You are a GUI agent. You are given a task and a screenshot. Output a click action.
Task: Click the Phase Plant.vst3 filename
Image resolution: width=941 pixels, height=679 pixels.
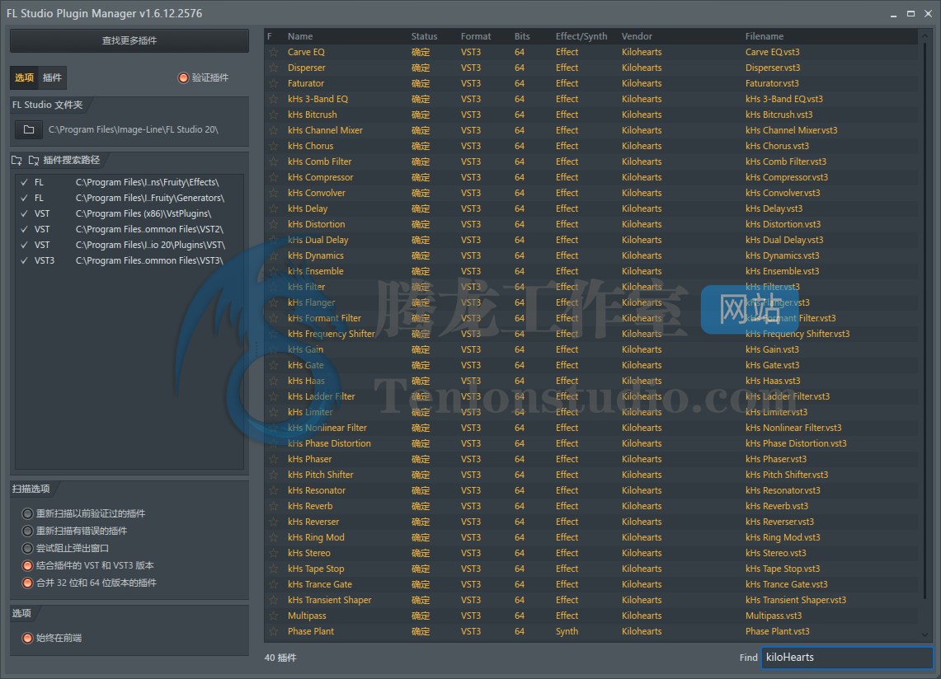coord(777,631)
